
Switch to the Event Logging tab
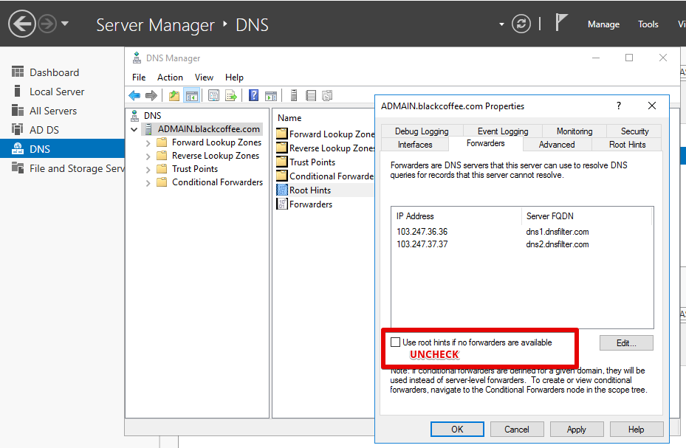[x=503, y=131]
